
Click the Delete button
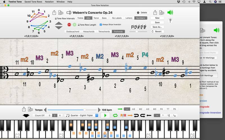143,13
